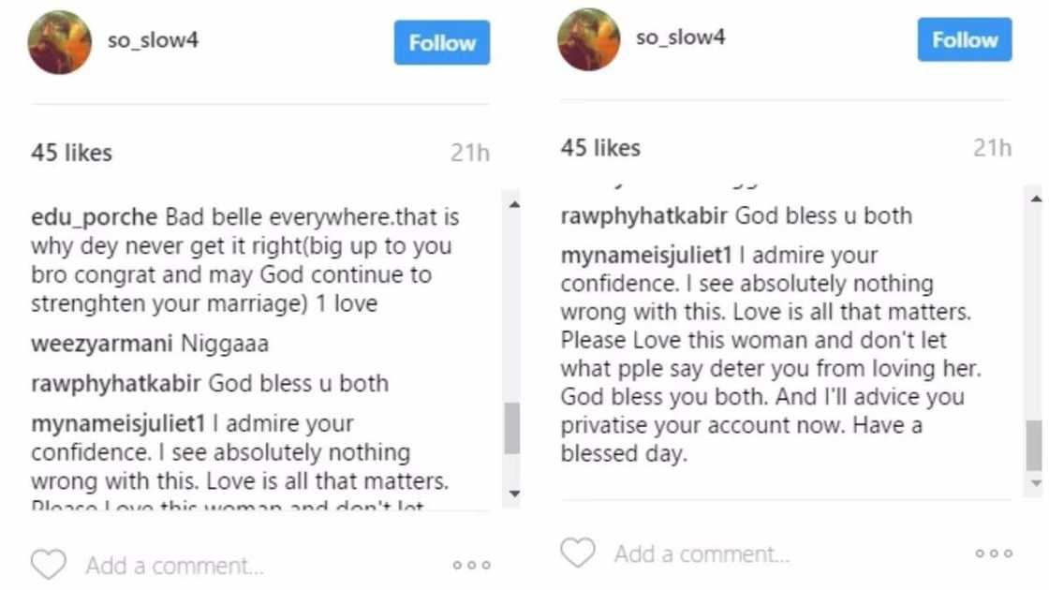
Task: Like the post with right heart icon
Action: [578, 553]
